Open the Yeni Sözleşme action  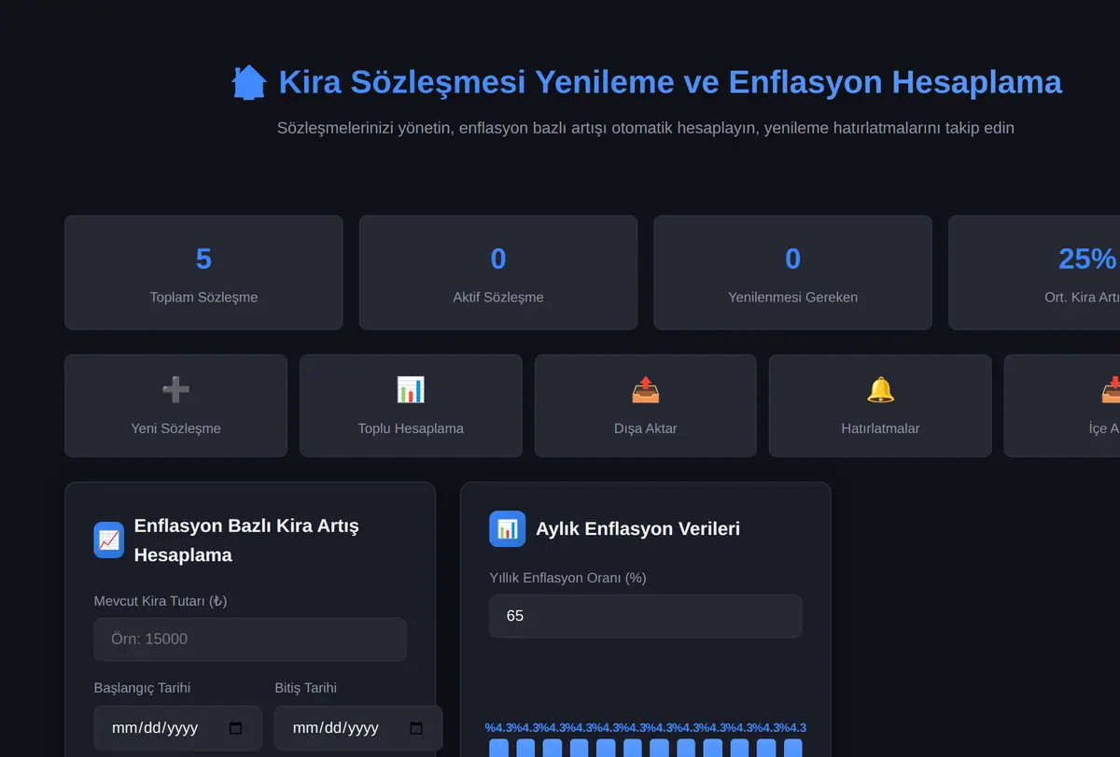tap(175, 406)
